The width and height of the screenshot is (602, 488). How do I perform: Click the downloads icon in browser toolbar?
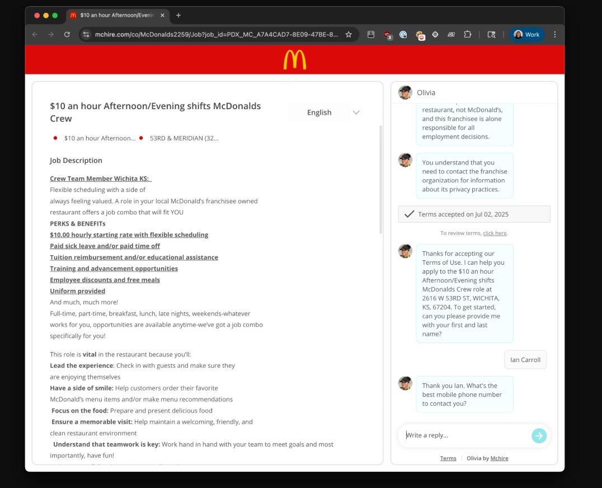pyautogui.click(x=370, y=34)
